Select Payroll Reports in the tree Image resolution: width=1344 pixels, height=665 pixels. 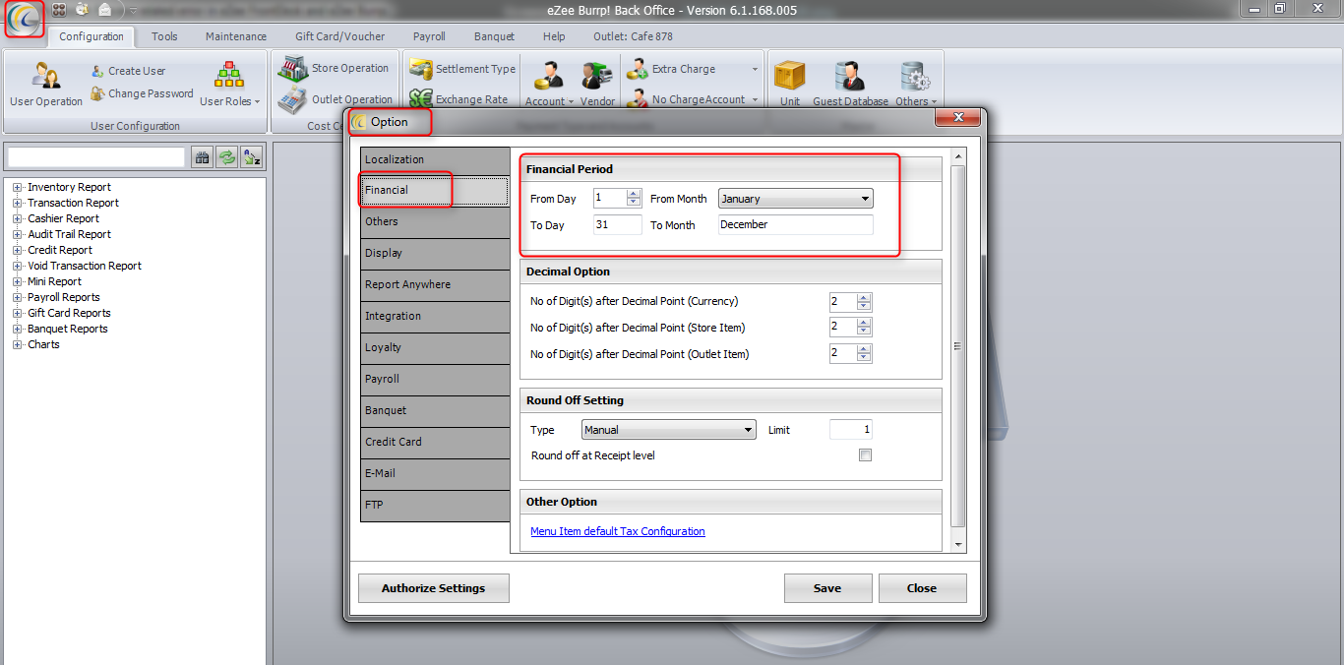click(x=64, y=297)
